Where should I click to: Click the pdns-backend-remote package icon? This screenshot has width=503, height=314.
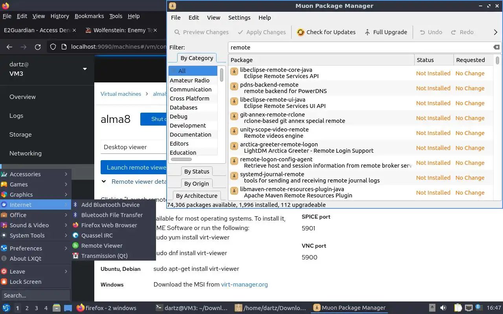coord(234,86)
